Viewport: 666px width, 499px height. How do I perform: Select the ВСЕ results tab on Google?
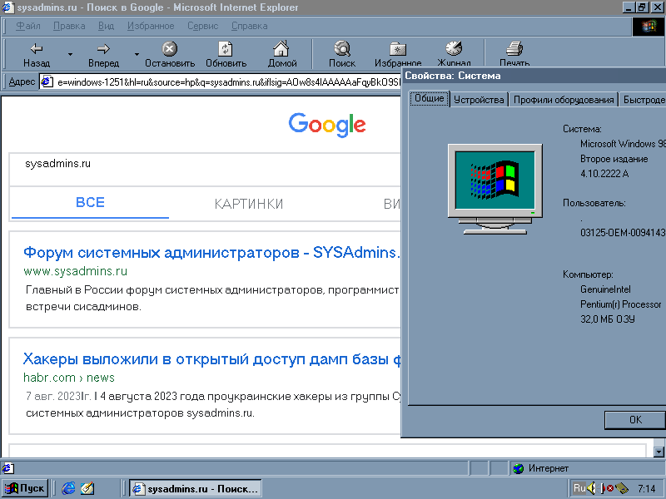pyautogui.click(x=90, y=203)
